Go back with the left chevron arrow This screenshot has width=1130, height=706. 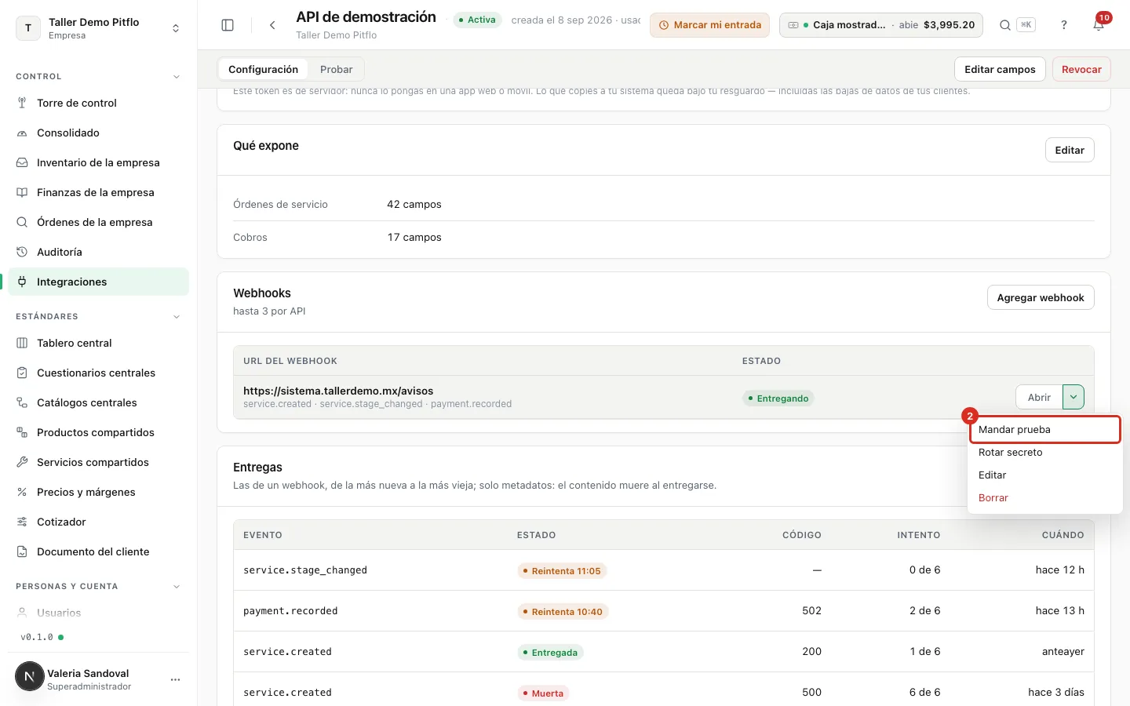tap(272, 25)
